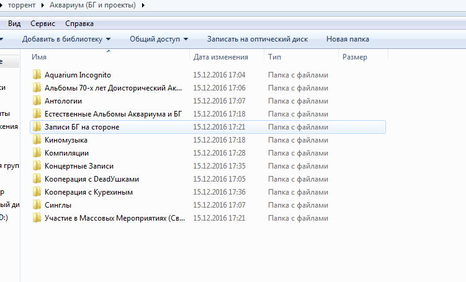This screenshot has height=282, width=466.
Task: Open the Общий доступ dropdown
Action: pyautogui.click(x=159, y=39)
